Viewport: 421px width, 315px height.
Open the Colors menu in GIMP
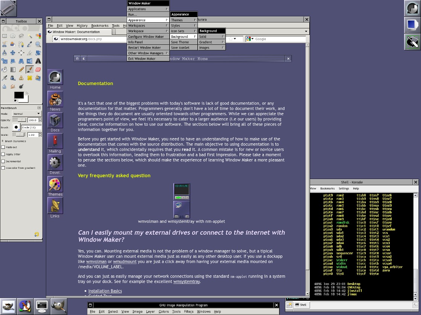(164, 312)
